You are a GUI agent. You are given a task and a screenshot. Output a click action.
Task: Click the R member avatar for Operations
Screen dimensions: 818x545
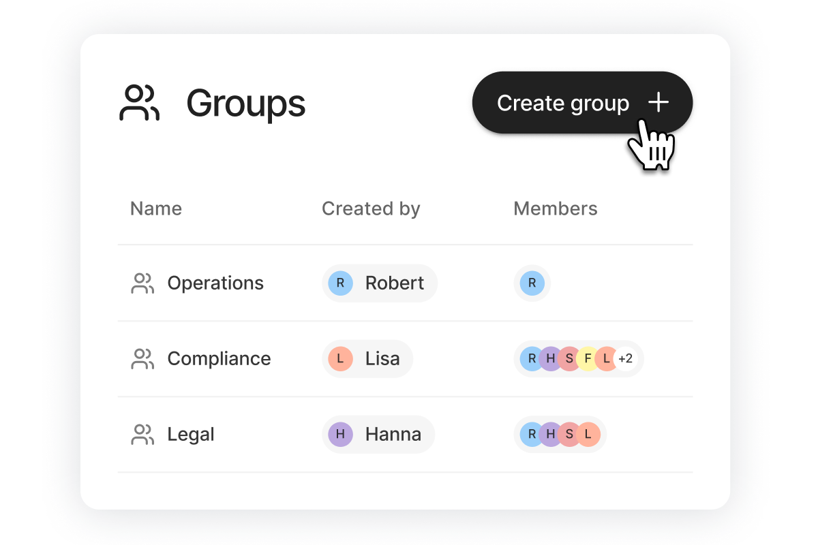[532, 283]
